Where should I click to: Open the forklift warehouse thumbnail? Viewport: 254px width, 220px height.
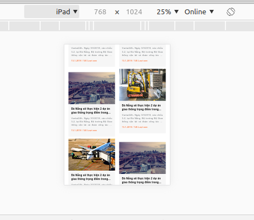click(x=142, y=85)
